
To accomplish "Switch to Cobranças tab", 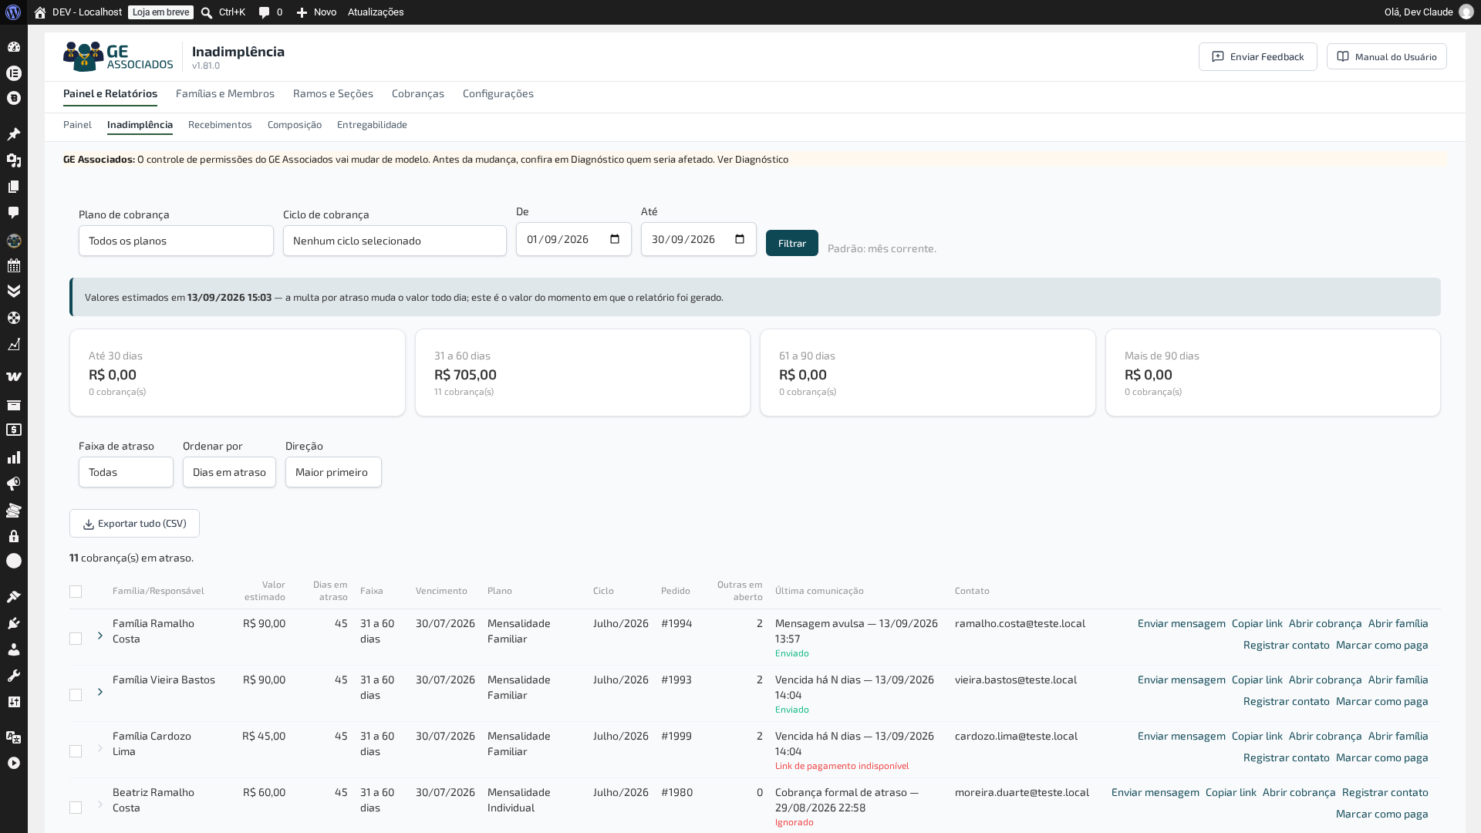I will pyautogui.click(x=418, y=93).
